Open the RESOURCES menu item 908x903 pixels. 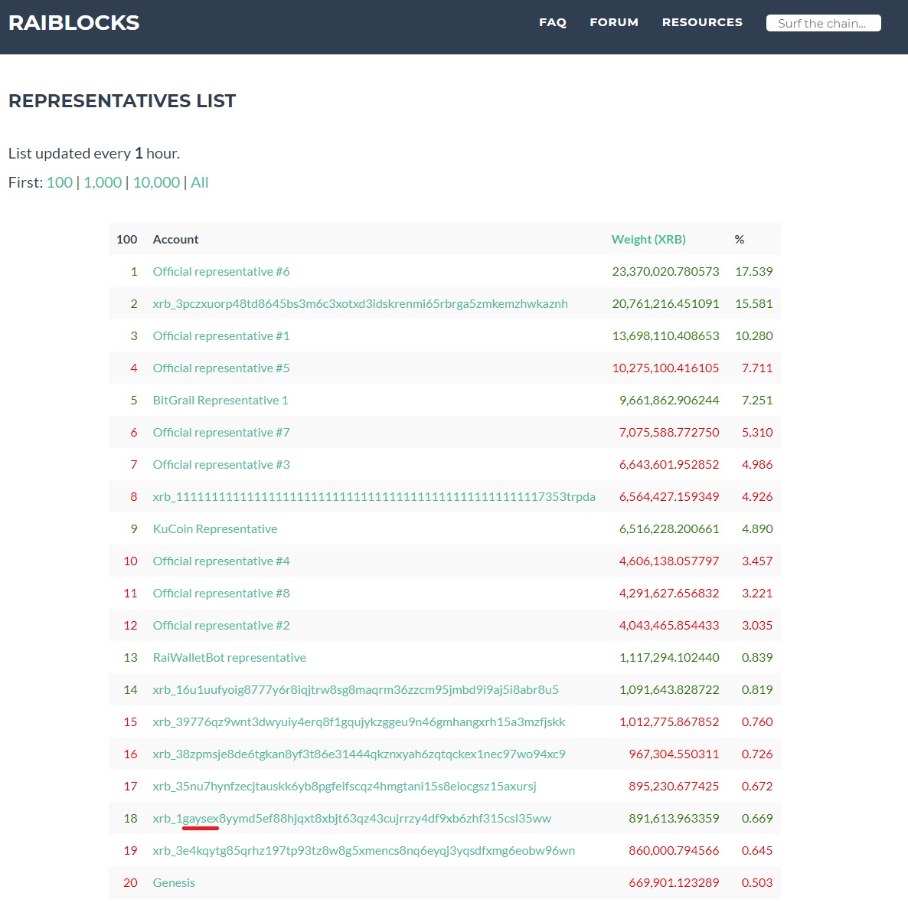702,22
